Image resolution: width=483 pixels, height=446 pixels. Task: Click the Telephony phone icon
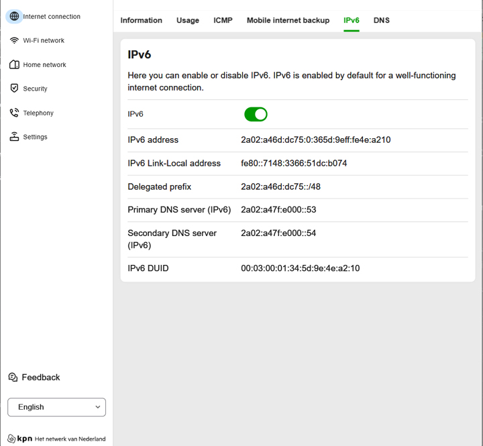coord(14,113)
